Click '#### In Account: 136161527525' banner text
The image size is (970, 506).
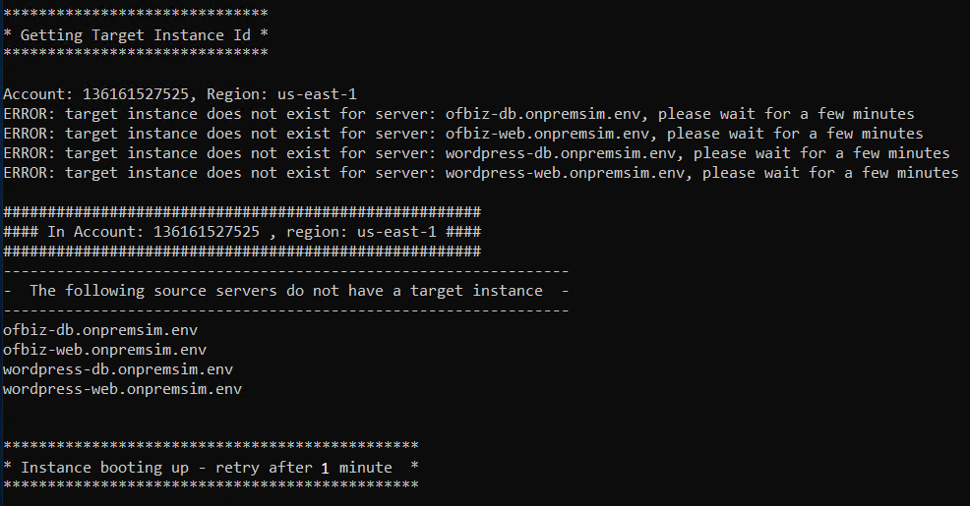131,232
